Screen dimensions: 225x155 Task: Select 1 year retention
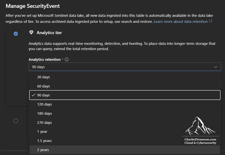coord(125,131)
